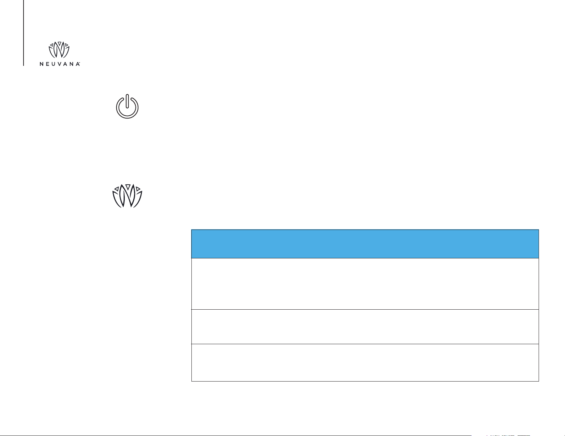Click the power button symbol

(x=127, y=106)
